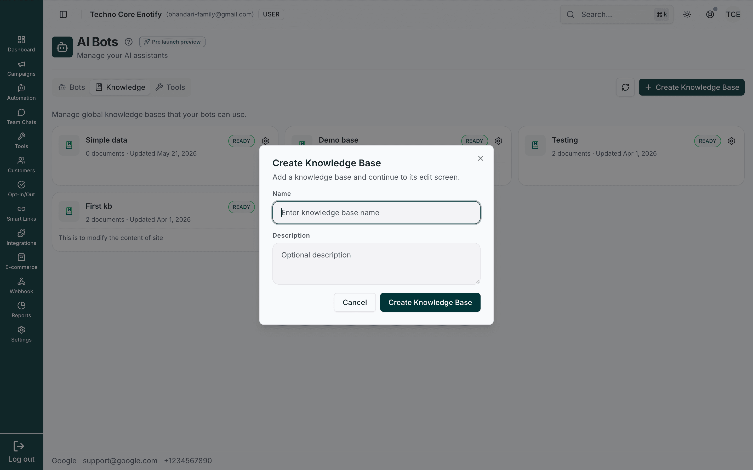
Task: Open Opt-In/Out in the sidebar
Action: click(x=21, y=189)
